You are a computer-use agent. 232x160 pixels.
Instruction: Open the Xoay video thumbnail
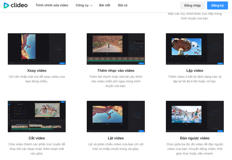[37, 49]
